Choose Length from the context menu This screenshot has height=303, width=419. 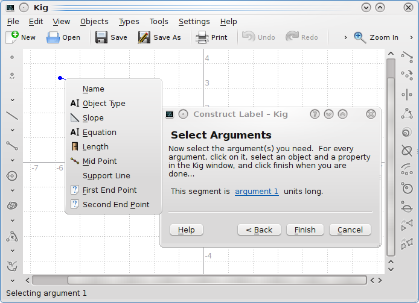(x=114, y=147)
